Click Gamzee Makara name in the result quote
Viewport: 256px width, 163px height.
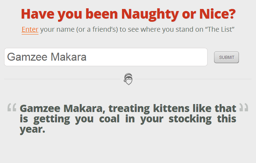coord(62,109)
